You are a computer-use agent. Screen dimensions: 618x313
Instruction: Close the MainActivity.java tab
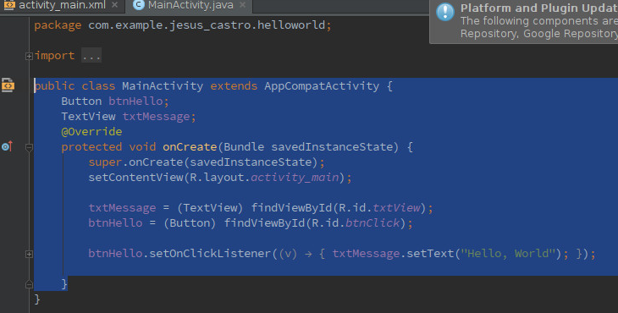242,5
